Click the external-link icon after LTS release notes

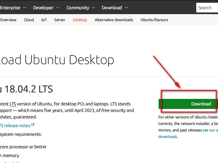coord(33,125)
